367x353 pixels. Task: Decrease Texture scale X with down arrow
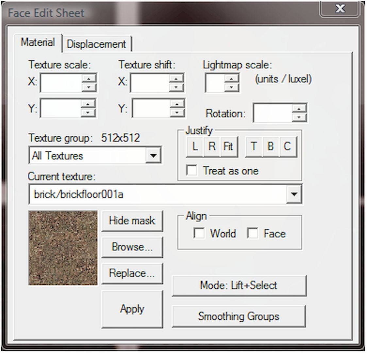click(x=89, y=87)
